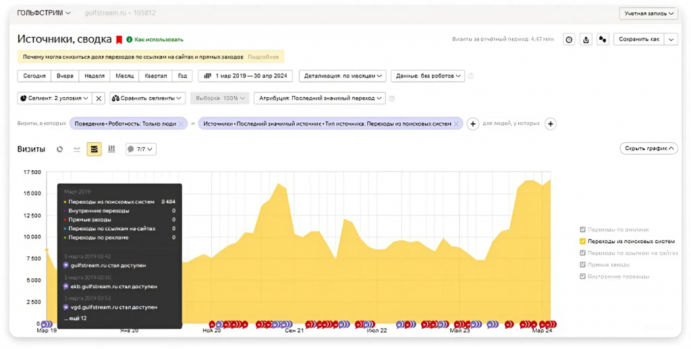Switch to line chart view icon
This screenshot has width=691, height=349.
77,149
